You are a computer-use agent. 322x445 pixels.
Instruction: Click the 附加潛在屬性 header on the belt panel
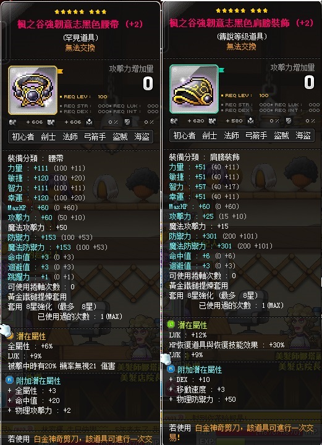tap(38, 381)
